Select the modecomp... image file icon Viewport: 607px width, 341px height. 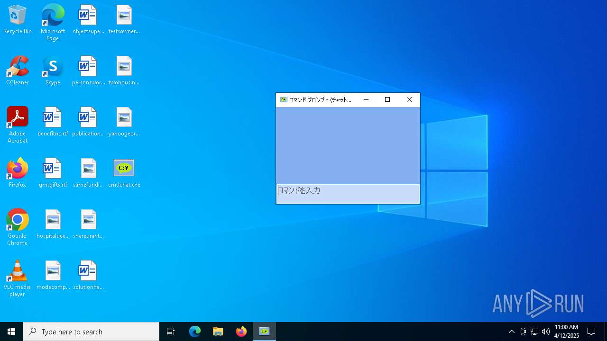53,276
